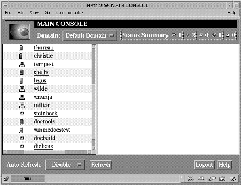Viewport: 241px width, 185px height.
Task: Click the component bar drag handle
Action: pyautogui.click(x=183, y=179)
